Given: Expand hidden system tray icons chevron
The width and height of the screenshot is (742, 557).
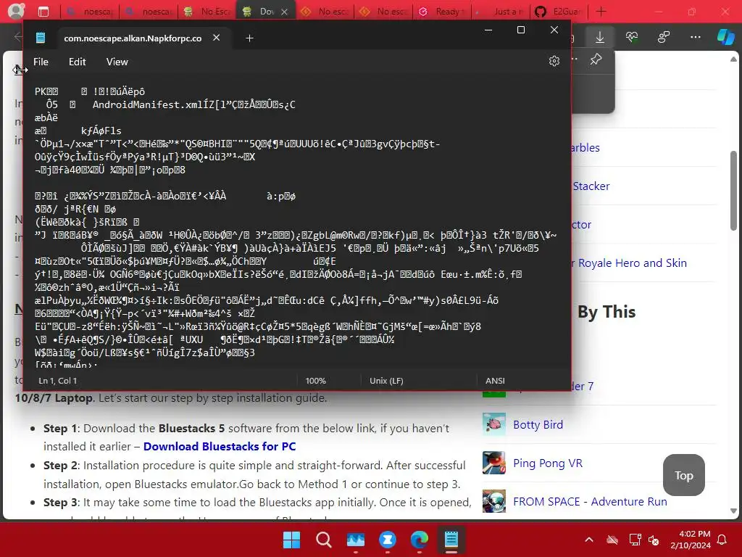Looking at the screenshot, I should pos(589,540).
